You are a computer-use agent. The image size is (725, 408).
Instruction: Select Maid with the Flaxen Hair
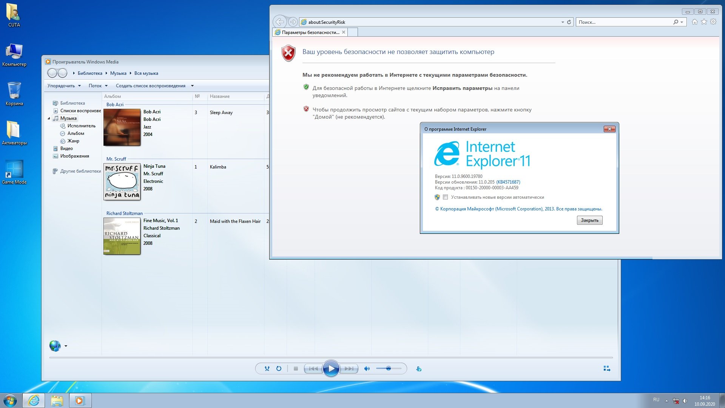[235, 221]
